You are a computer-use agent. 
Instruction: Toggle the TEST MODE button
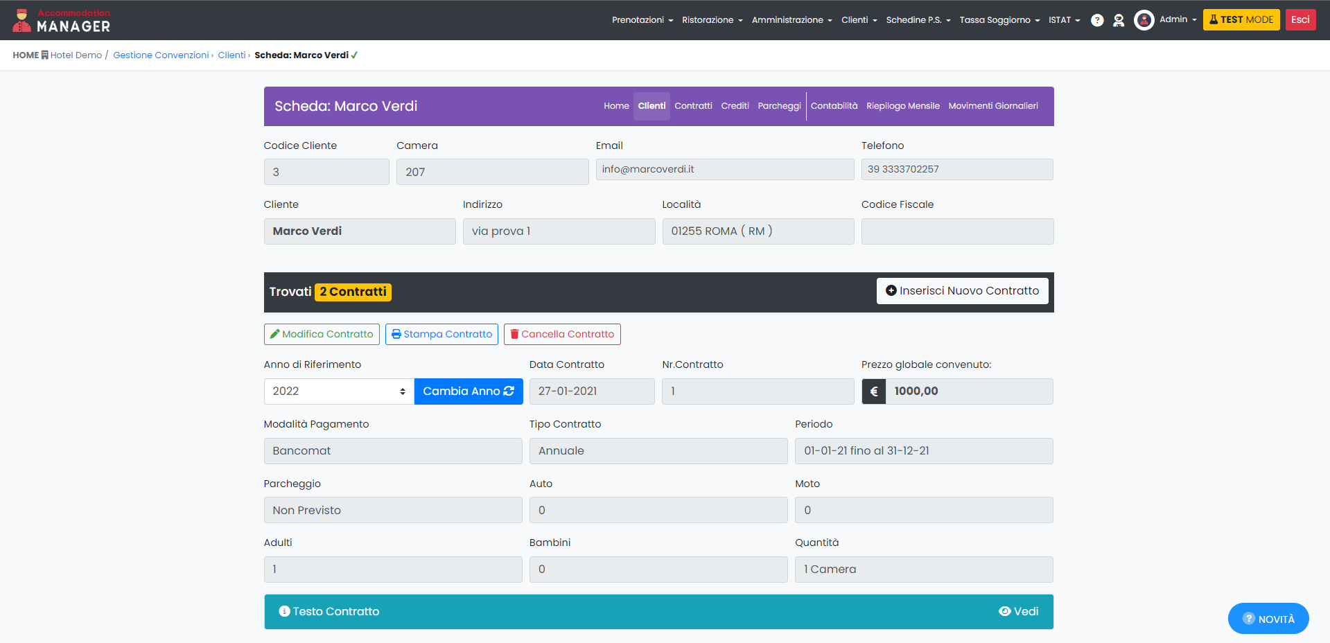(1241, 20)
